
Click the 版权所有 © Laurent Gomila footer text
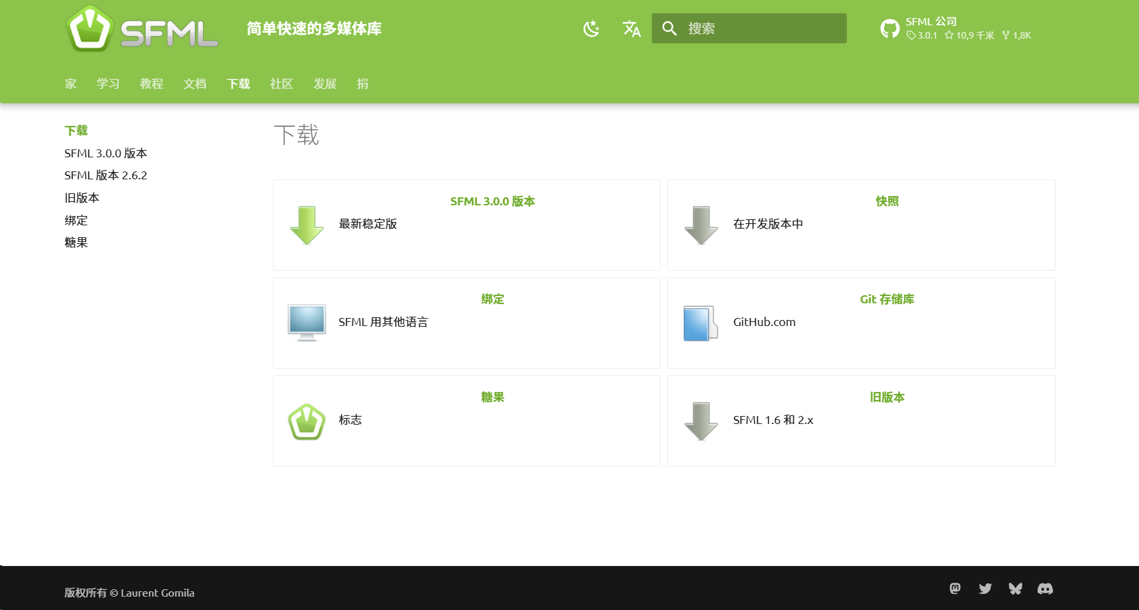[x=129, y=593]
